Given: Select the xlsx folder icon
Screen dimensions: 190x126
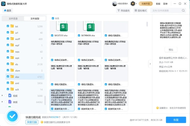Looking at the screenshot, I should tap(12, 77).
